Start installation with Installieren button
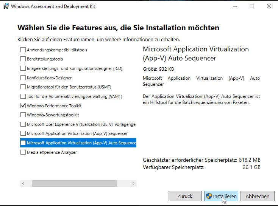Screen dimensions: 278x206 [x=221, y=196]
